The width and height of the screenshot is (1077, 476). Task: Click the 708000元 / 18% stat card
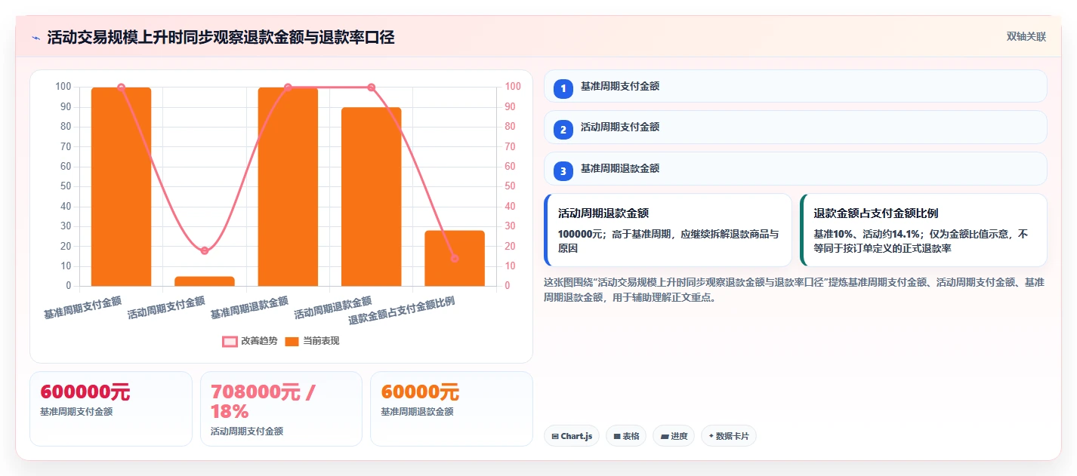pos(281,409)
